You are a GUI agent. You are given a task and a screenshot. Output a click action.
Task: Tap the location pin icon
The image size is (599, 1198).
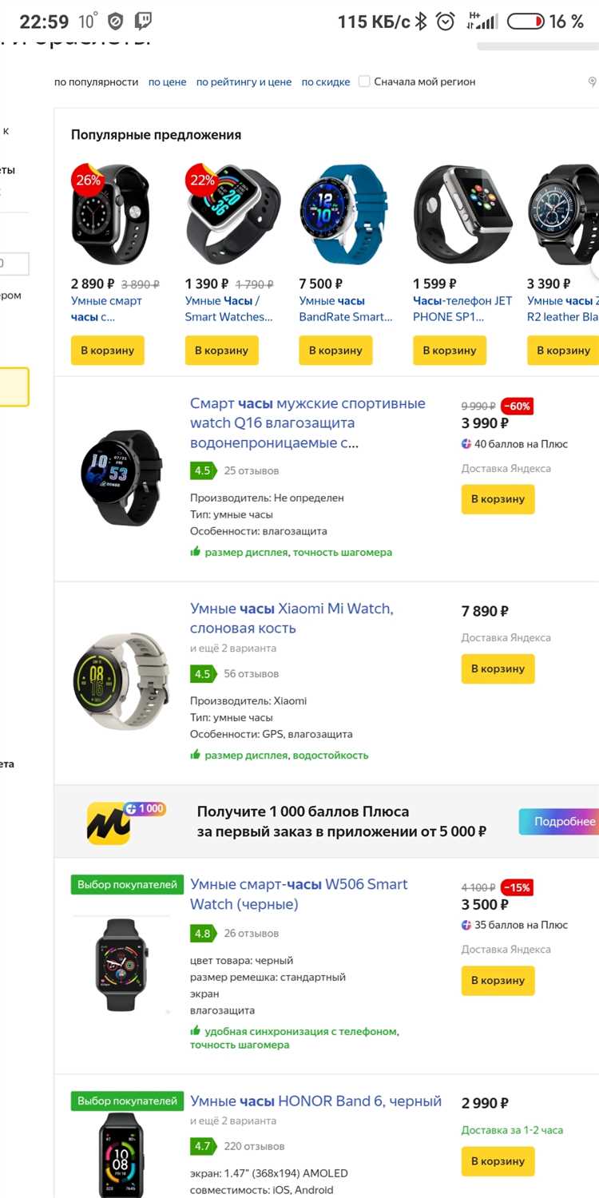click(x=593, y=81)
